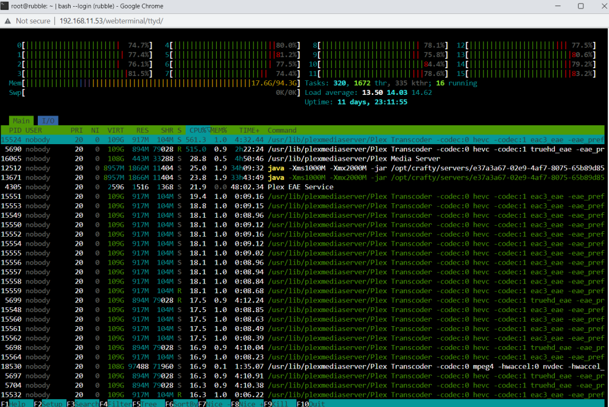Click the F1 Help function key
This screenshot has width=609, height=407.
tap(16, 403)
